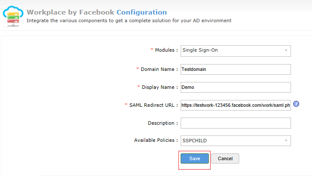
Task: Click into the Display Name field with Demo
Action: pyautogui.click(x=235, y=87)
